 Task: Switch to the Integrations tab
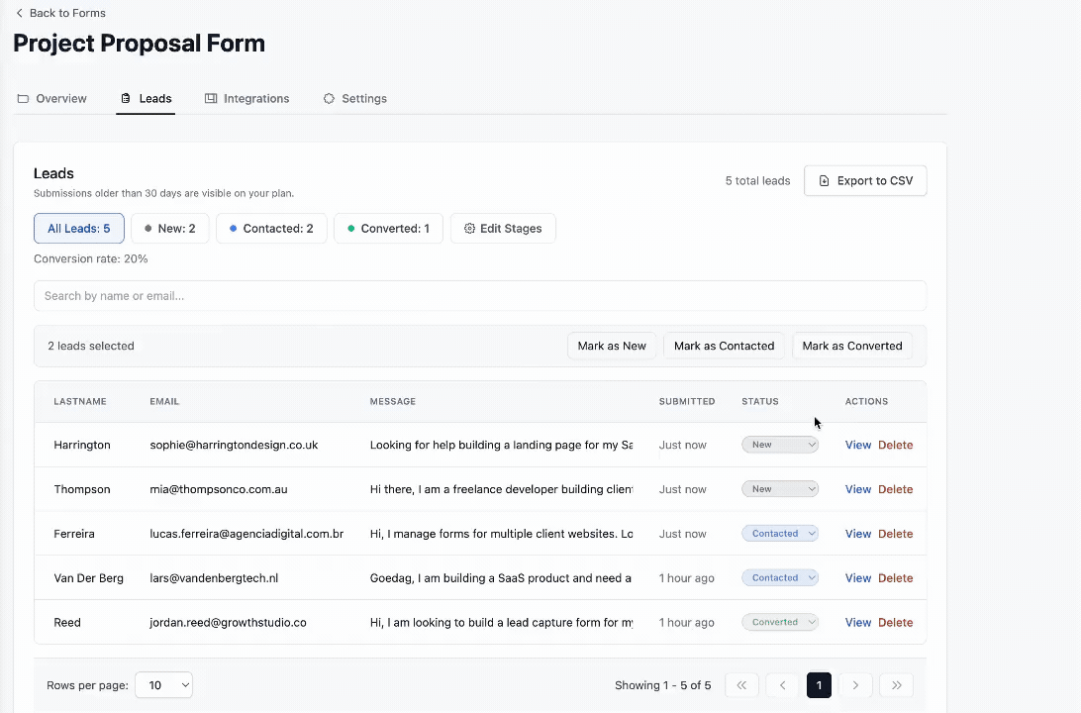(x=246, y=99)
